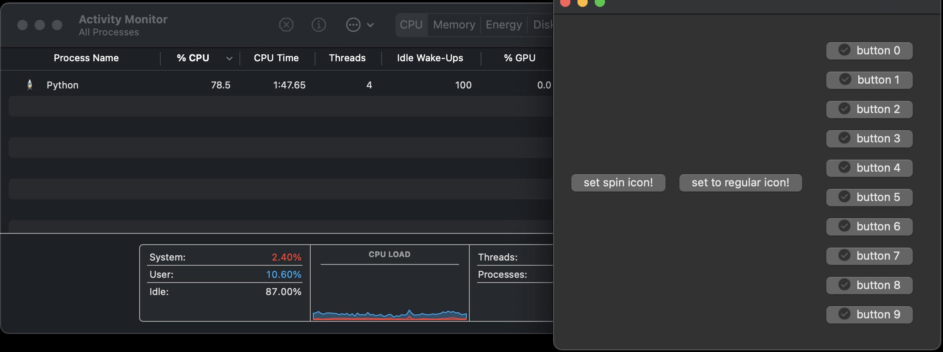Click button 2 in the Python window
Image resolution: width=943 pixels, height=352 pixels.
(x=870, y=109)
